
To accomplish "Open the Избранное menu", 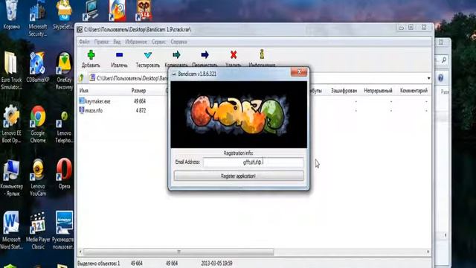I will pos(136,42).
